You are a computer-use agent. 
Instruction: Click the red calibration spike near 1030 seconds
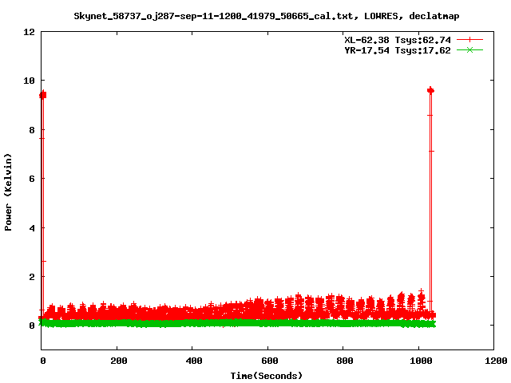(x=430, y=202)
